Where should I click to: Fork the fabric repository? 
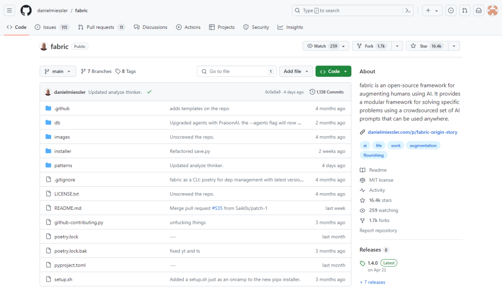point(372,46)
